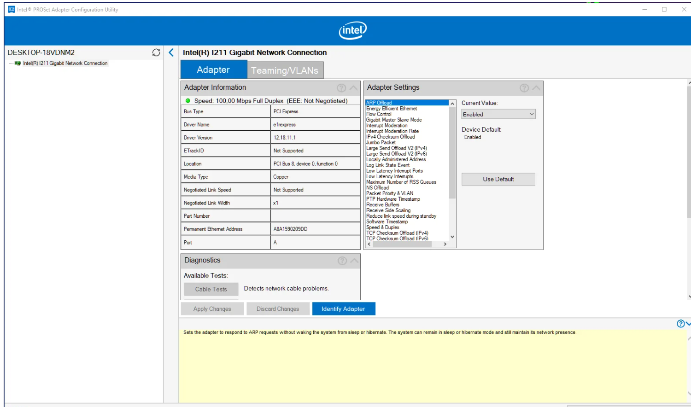
Task: Select Flow Control setting
Action: pyautogui.click(x=379, y=114)
